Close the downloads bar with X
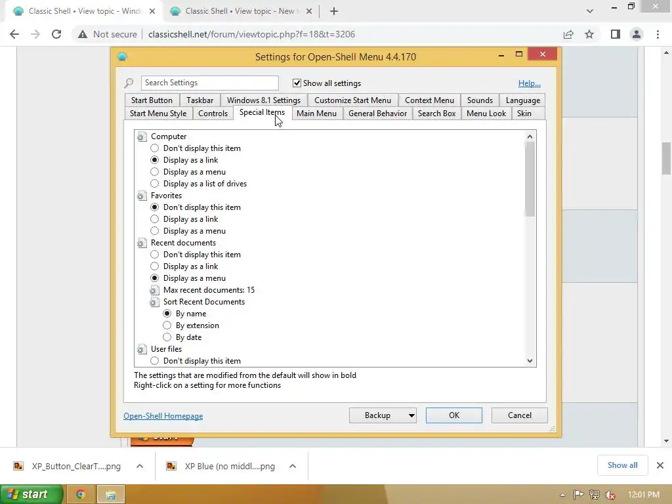Screen dimensions: 672x504 [660, 465]
